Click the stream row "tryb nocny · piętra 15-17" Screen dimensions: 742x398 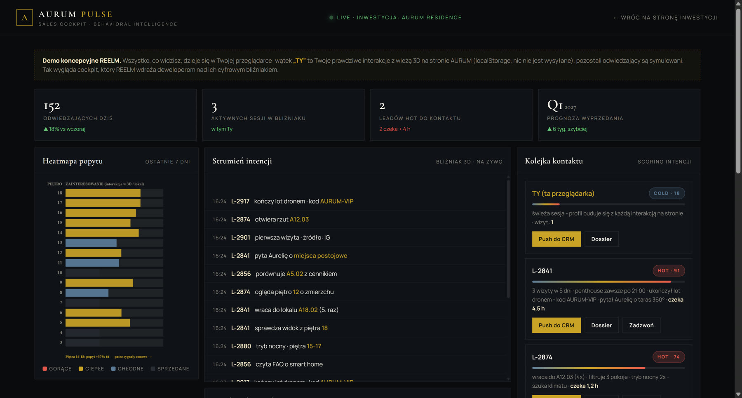click(x=355, y=346)
